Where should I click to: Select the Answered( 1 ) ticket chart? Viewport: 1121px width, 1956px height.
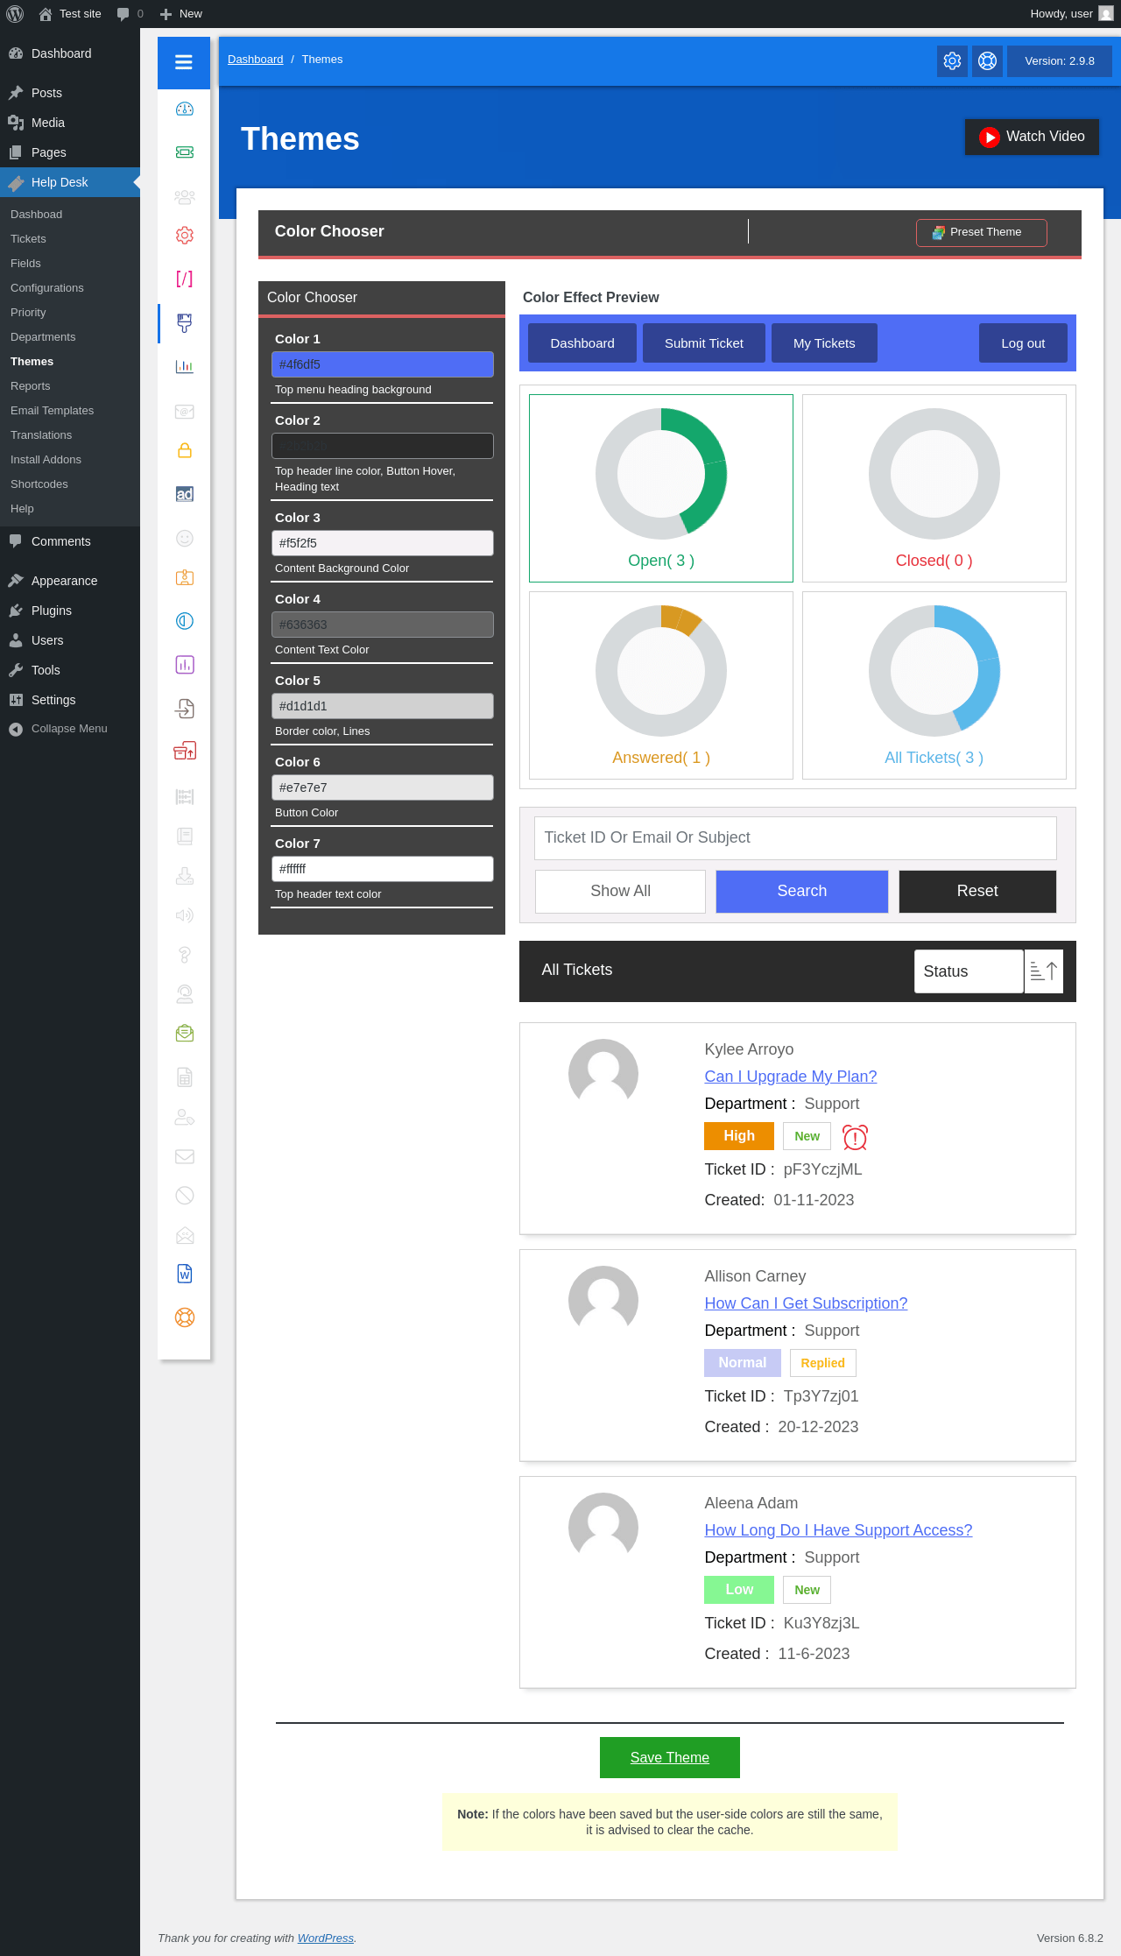pyautogui.click(x=661, y=685)
